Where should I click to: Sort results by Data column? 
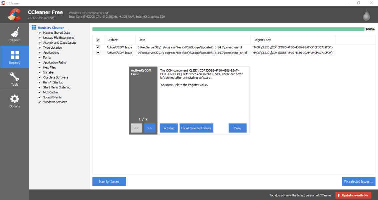click(x=193, y=40)
